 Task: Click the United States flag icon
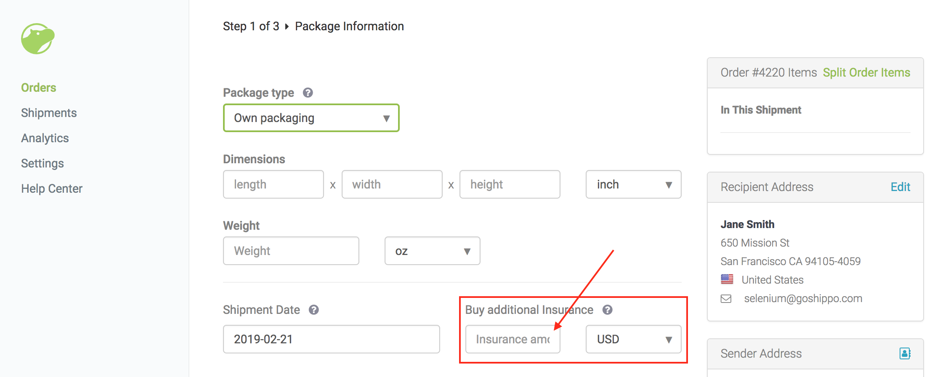click(x=727, y=279)
